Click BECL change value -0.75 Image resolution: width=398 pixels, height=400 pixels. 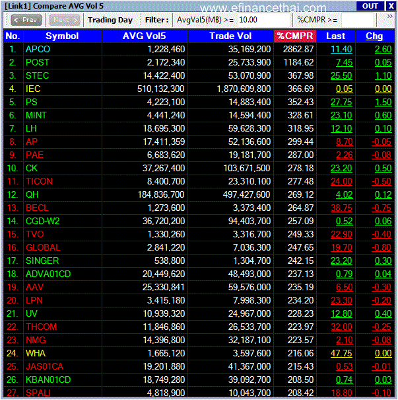381,208
